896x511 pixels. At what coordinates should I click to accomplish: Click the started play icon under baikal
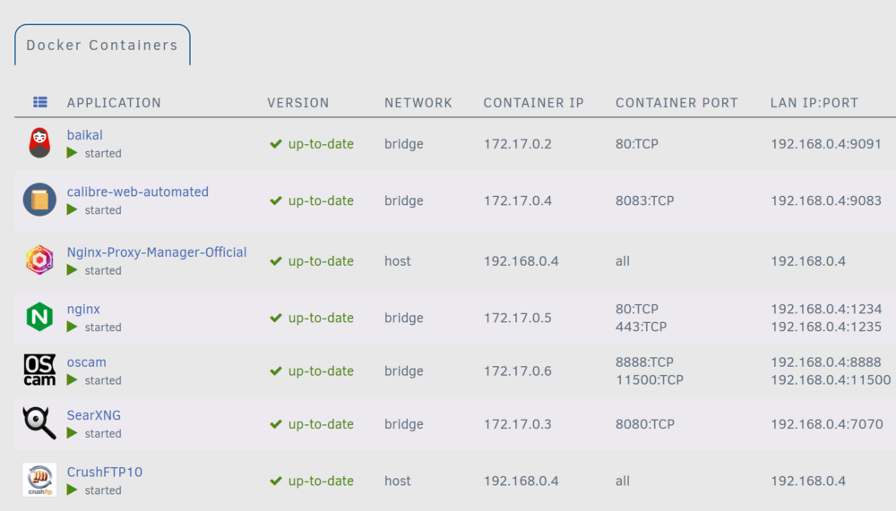click(72, 153)
